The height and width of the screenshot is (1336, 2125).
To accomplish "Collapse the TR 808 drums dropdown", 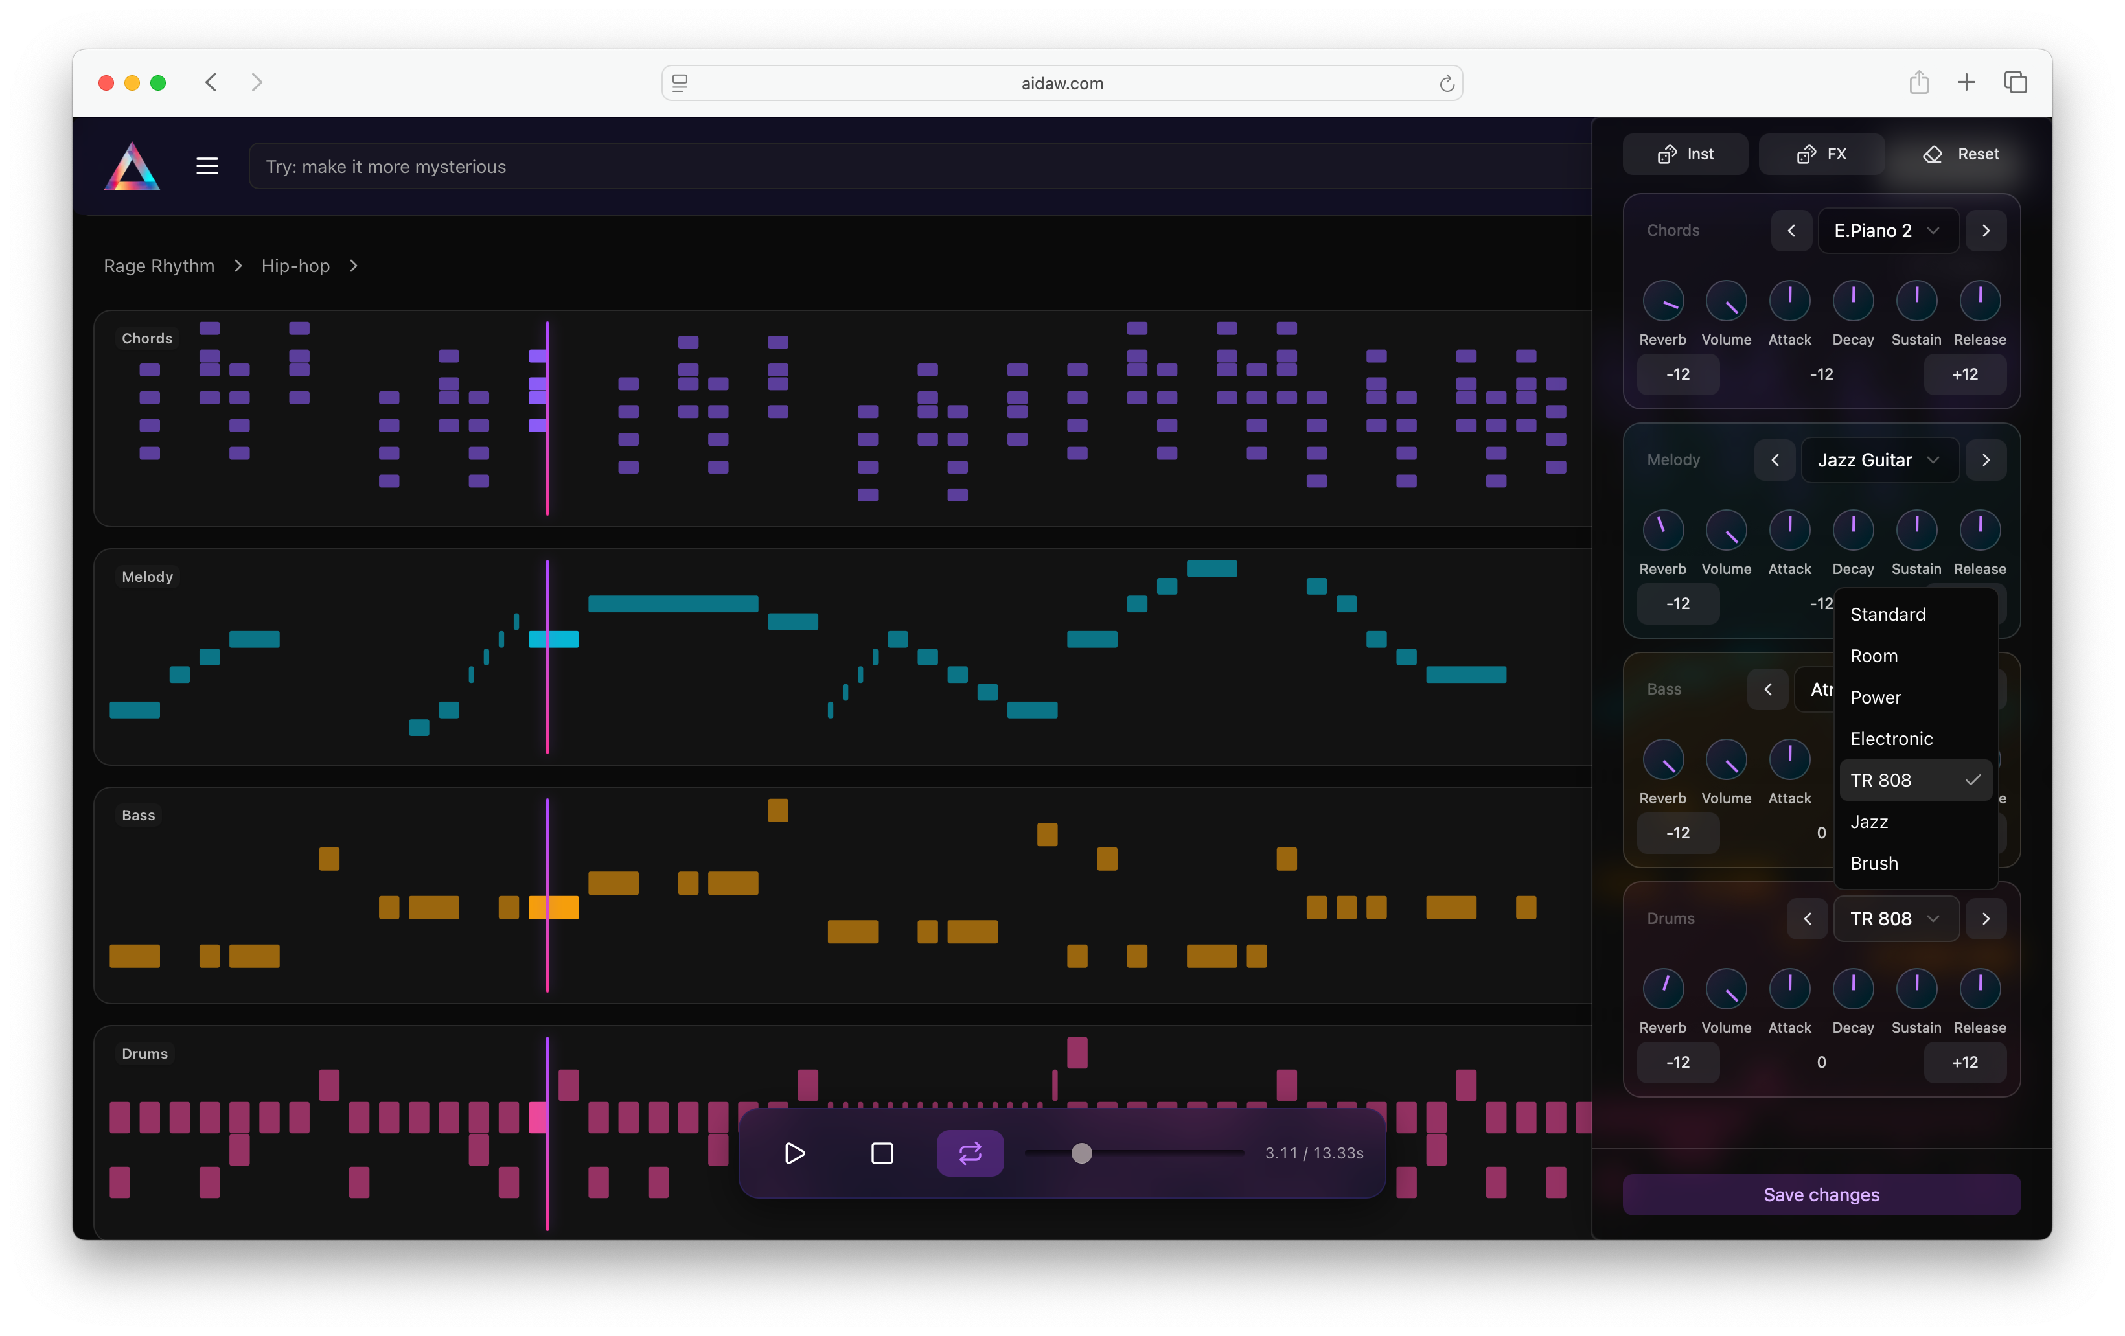I will pos(1894,919).
